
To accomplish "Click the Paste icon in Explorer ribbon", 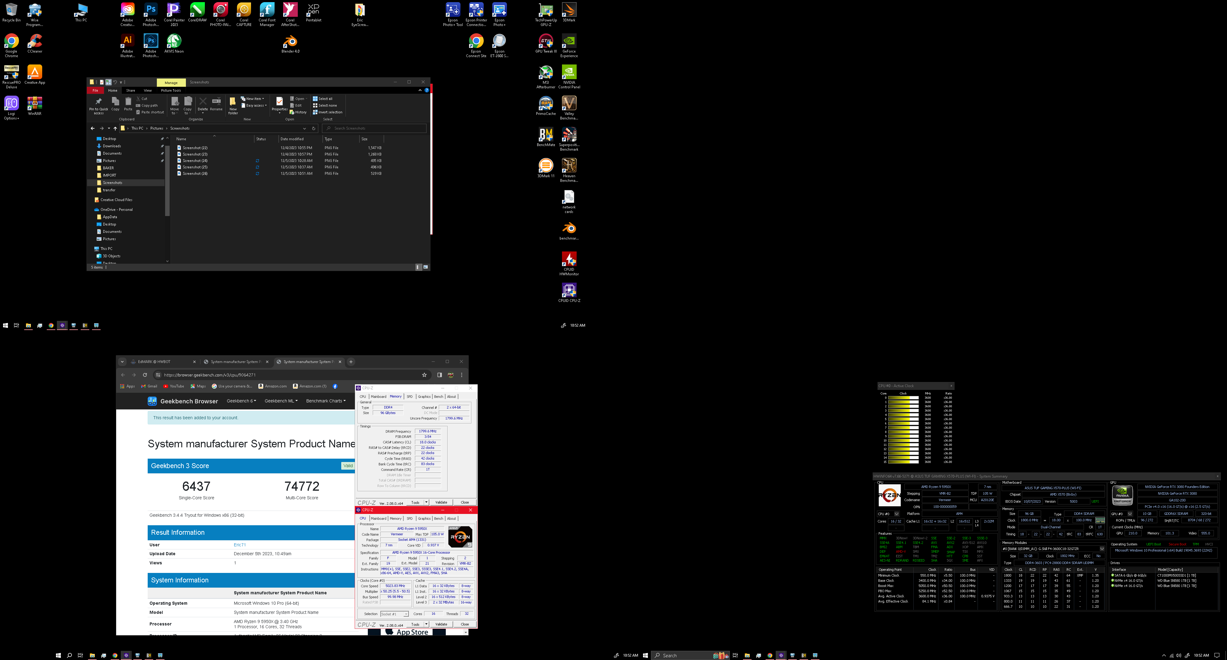I will [x=128, y=104].
